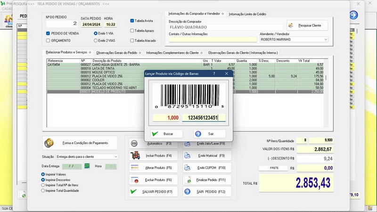Click the blue arrow Sair button in barcode dialog
Screen dimensions: 377x212
[210, 134]
